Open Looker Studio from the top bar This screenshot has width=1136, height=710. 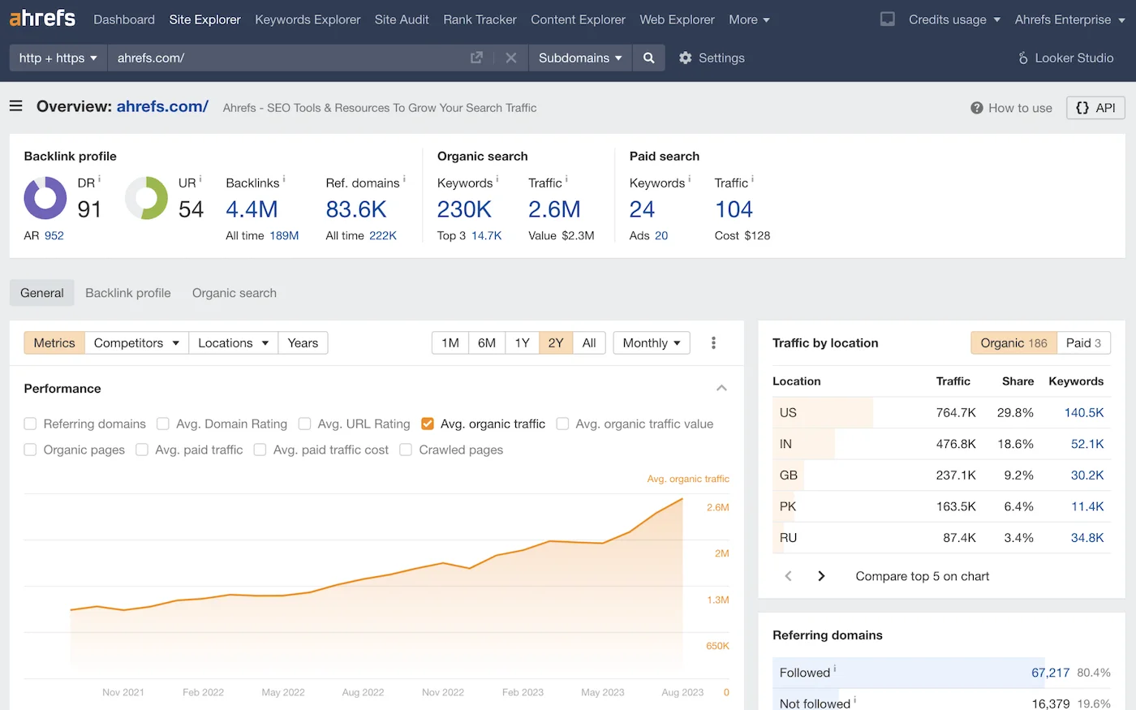pyautogui.click(x=1065, y=58)
